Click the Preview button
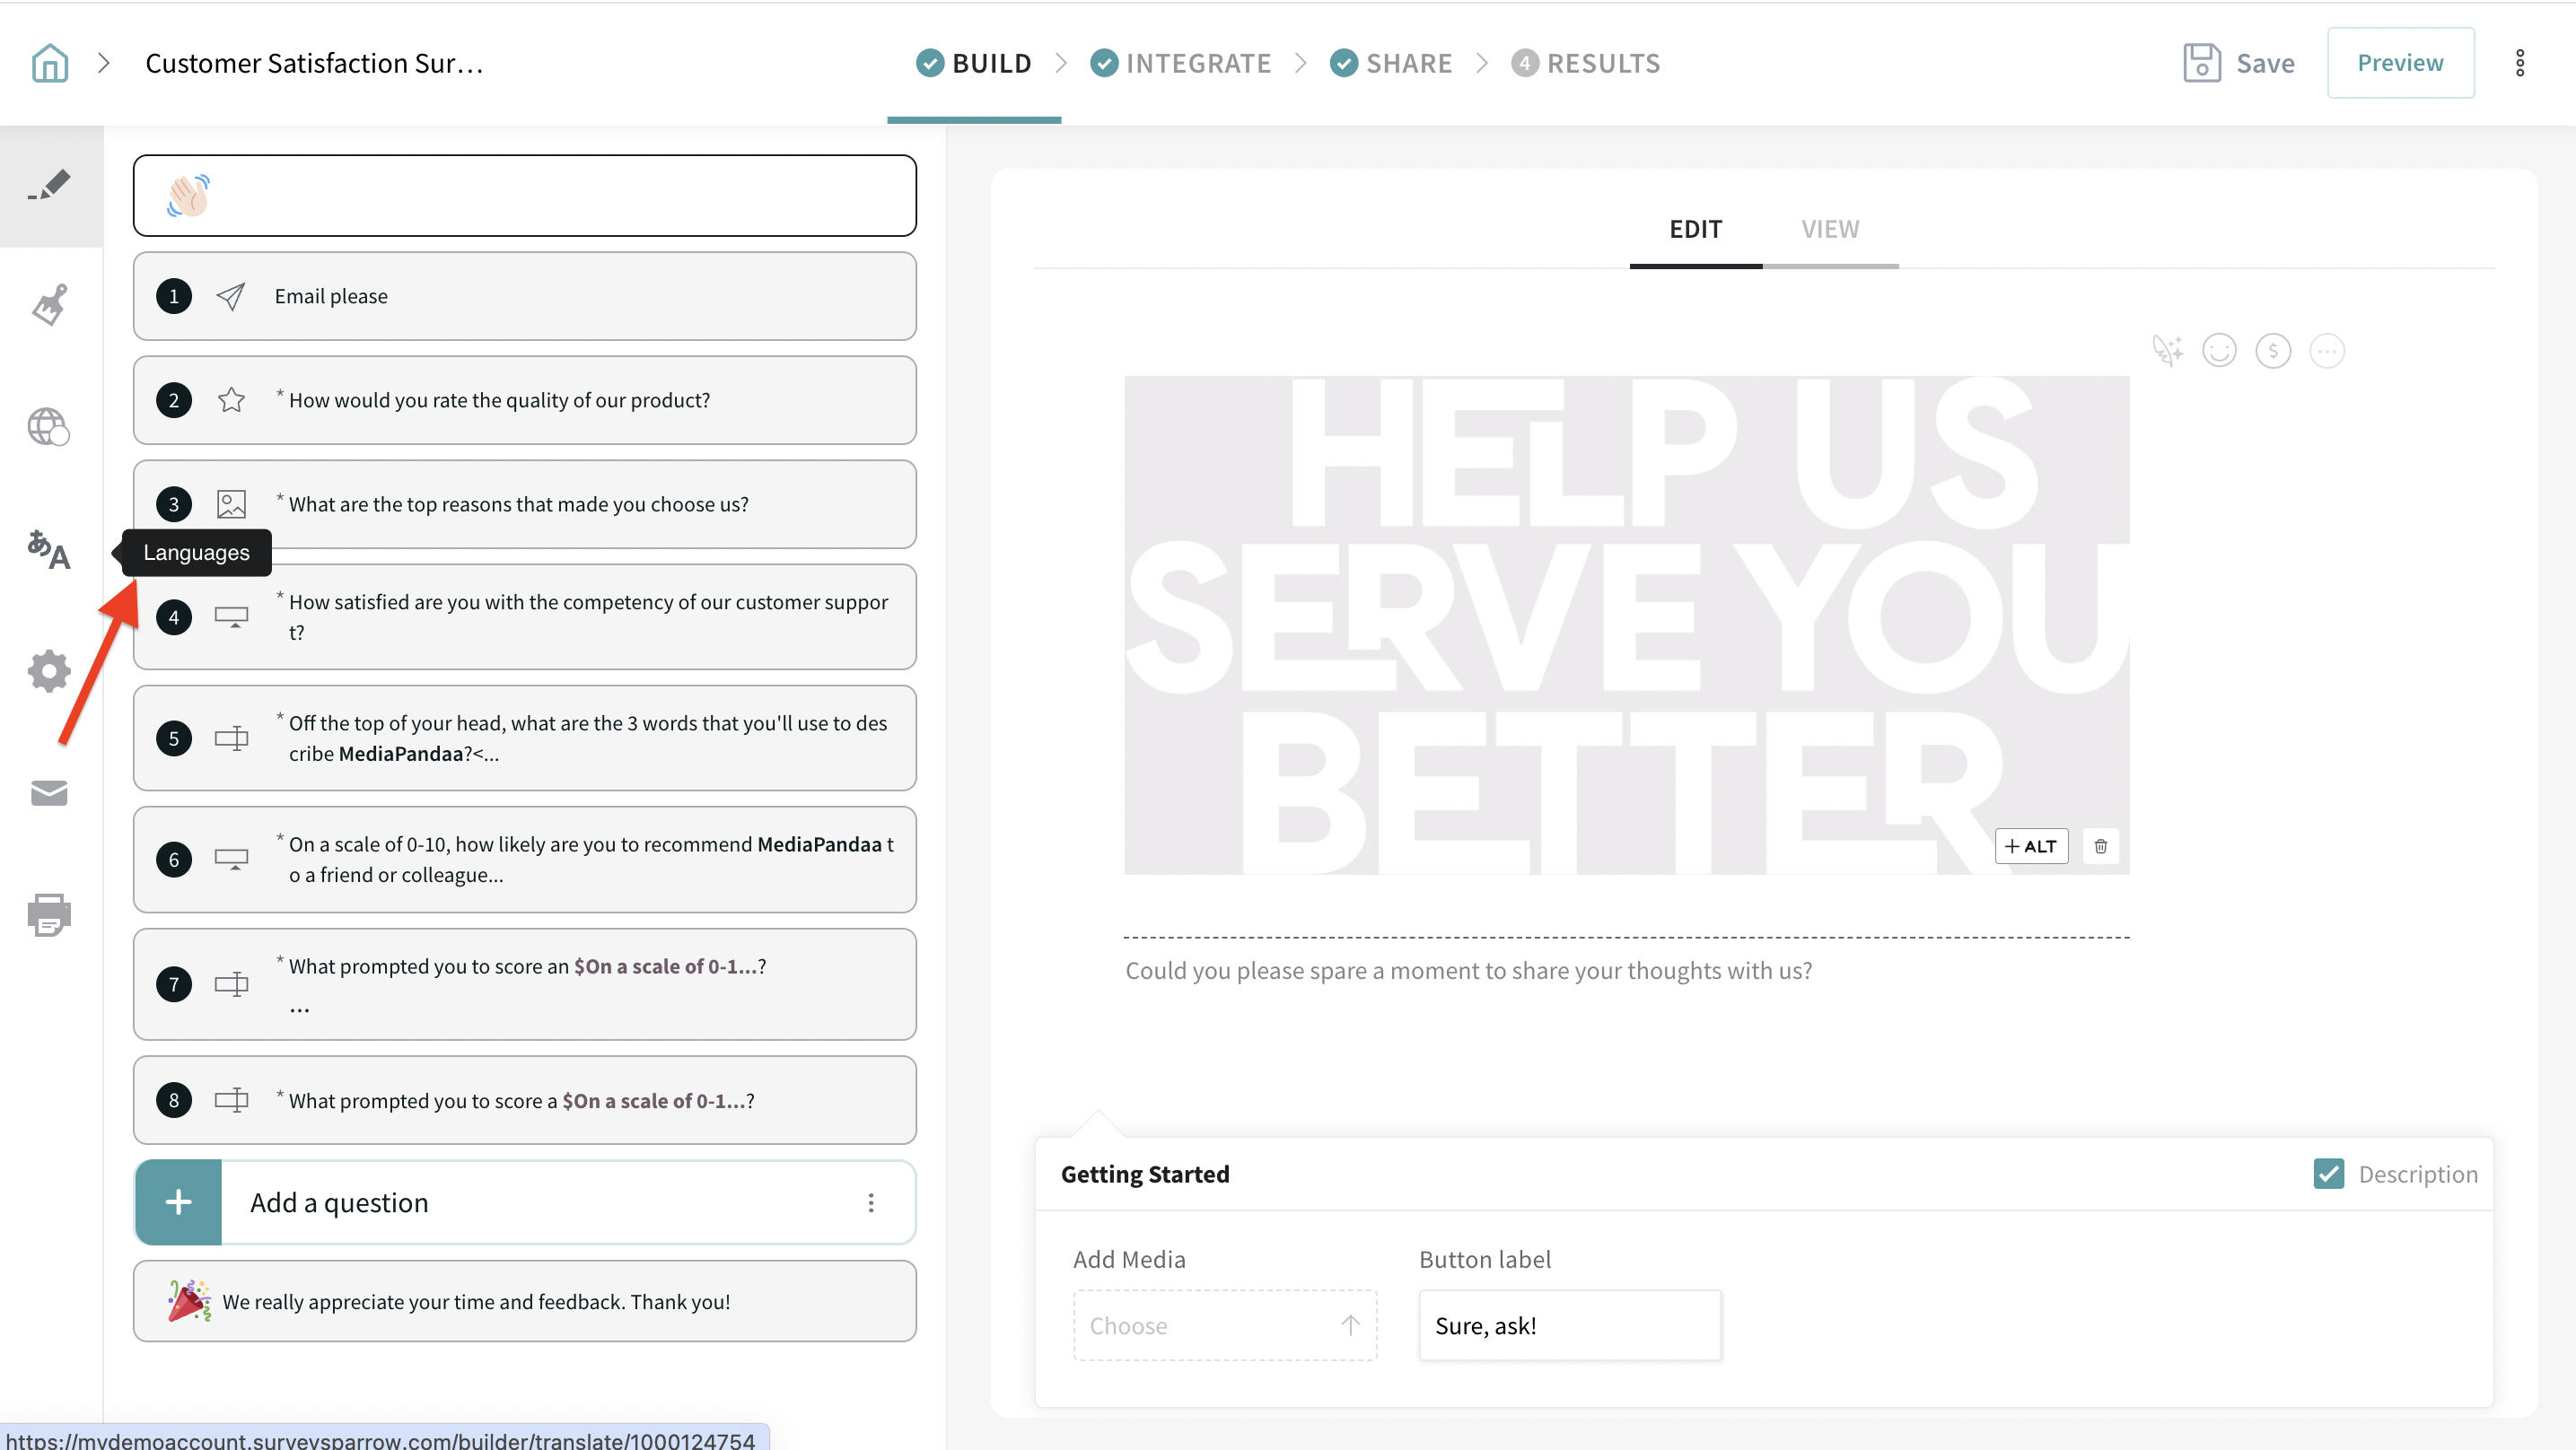This screenshot has width=2576, height=1450. click(x=2399, y=63)
